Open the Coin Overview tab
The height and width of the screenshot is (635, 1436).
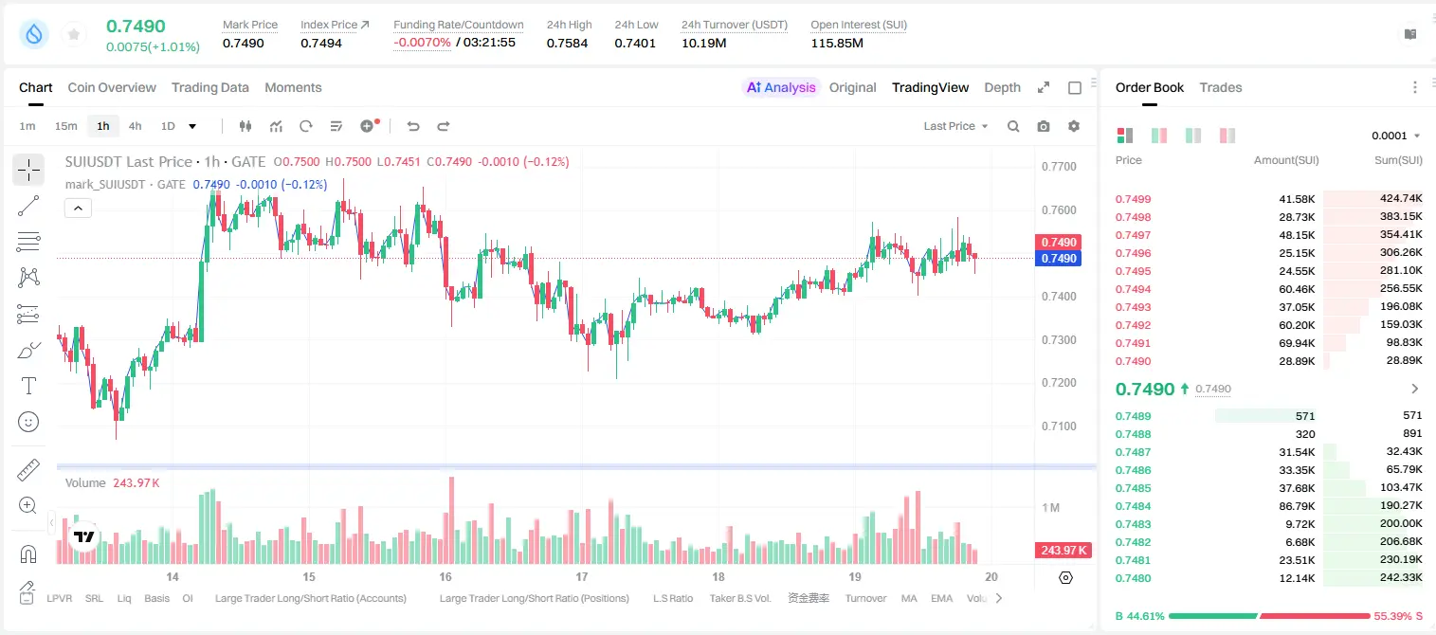[112, 87]
